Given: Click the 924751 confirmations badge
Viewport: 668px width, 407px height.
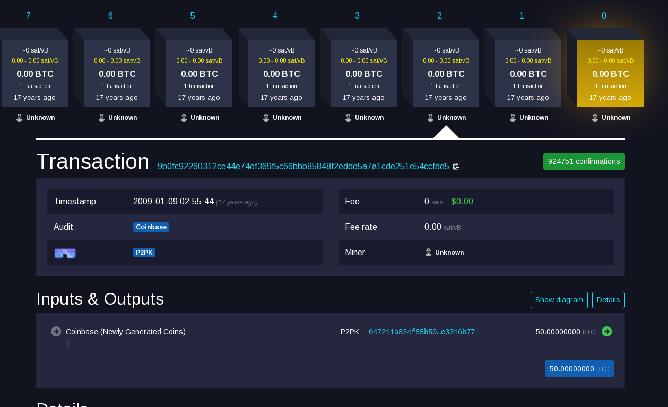Looking at the screenshot, I should click(584, 161).
